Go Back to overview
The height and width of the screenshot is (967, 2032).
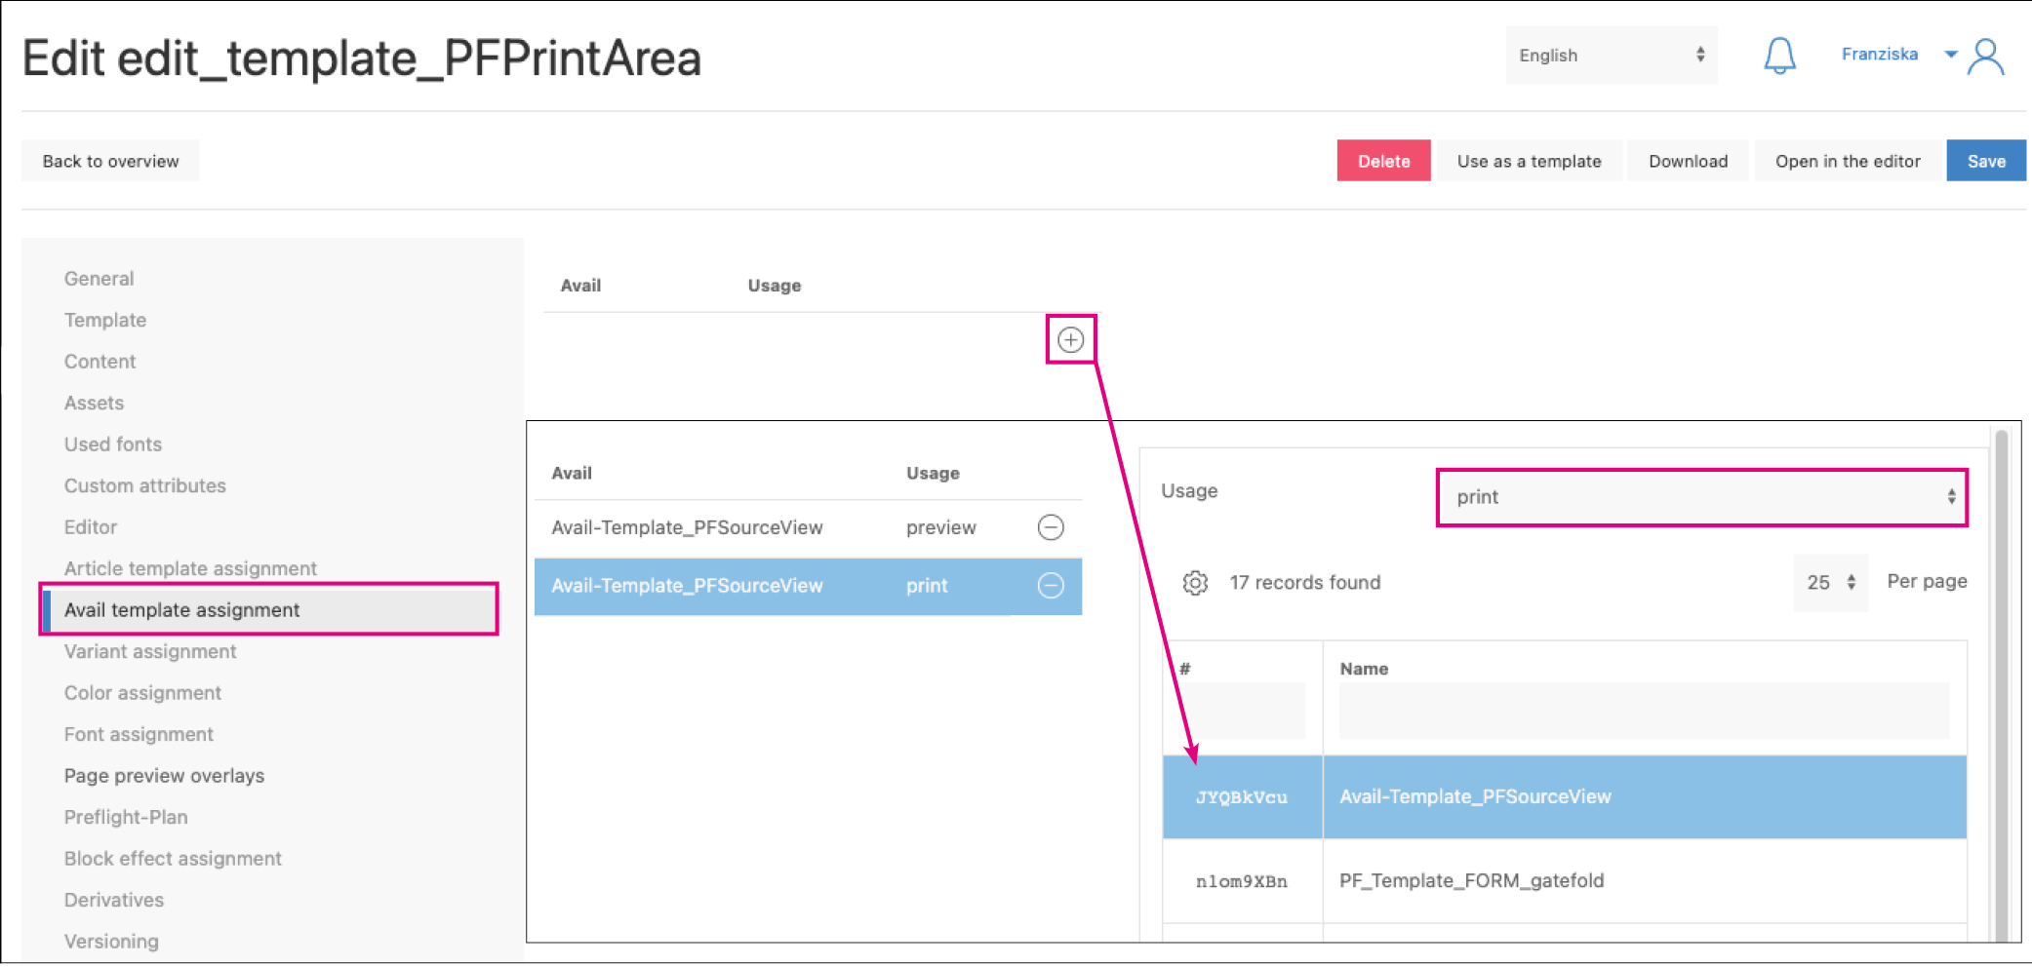[110, 161]
